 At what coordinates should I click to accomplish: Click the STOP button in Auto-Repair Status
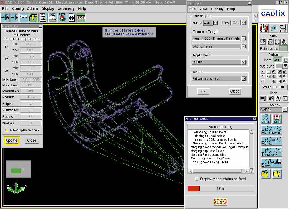220,202
